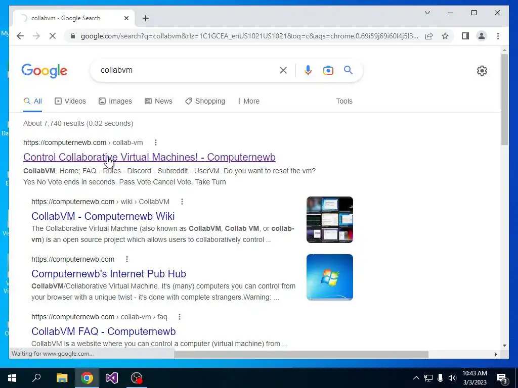Open the CollabVM FAQ - Computernewb link
The height and width of the screenshot is (388, 518).
point(103,331)
